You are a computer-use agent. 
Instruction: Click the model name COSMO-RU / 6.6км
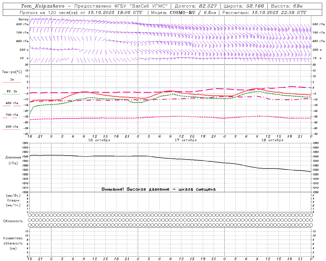click(x=193, y=12)
